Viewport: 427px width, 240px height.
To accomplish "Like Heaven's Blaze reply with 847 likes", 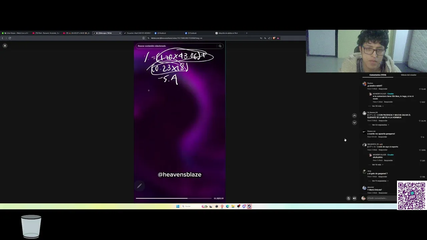I will pyautogui.click(x=420, y=102).
